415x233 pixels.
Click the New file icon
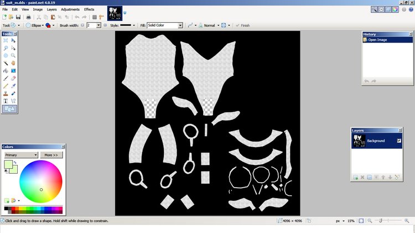4,17
